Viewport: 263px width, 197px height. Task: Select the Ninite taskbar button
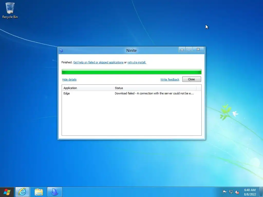pyautogui.click(x=55, y=192)
